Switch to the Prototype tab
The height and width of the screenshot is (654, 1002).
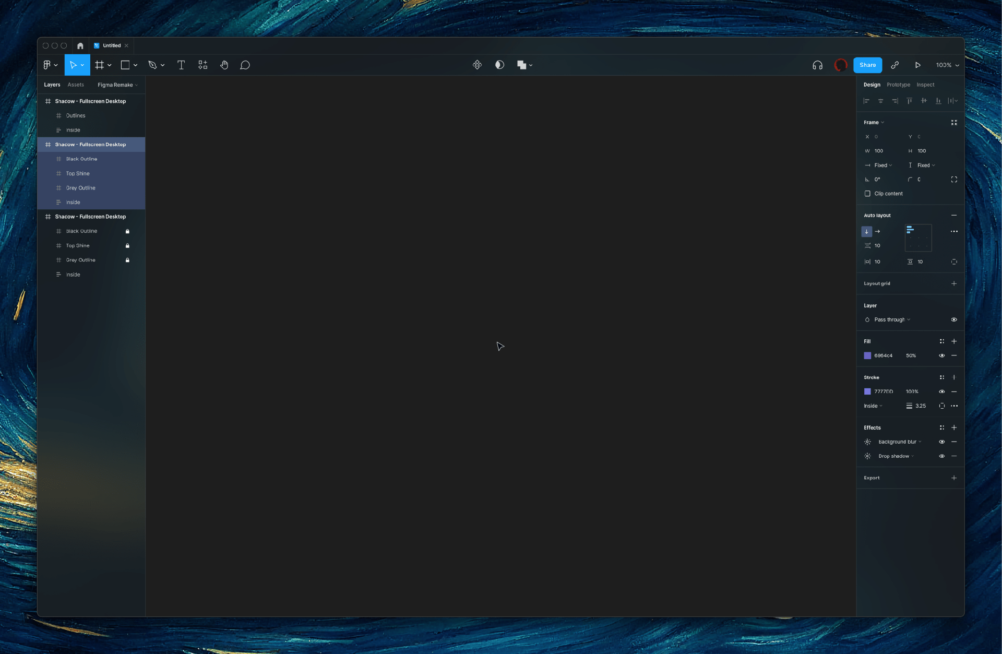[898, 85]
